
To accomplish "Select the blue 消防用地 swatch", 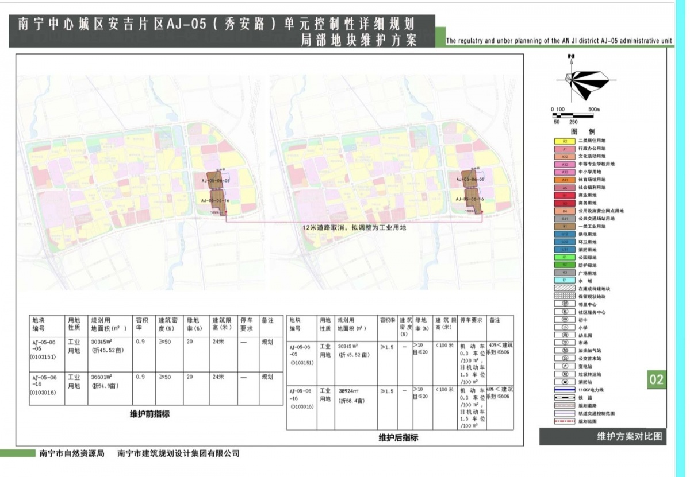I will click(x=565, y=249).
